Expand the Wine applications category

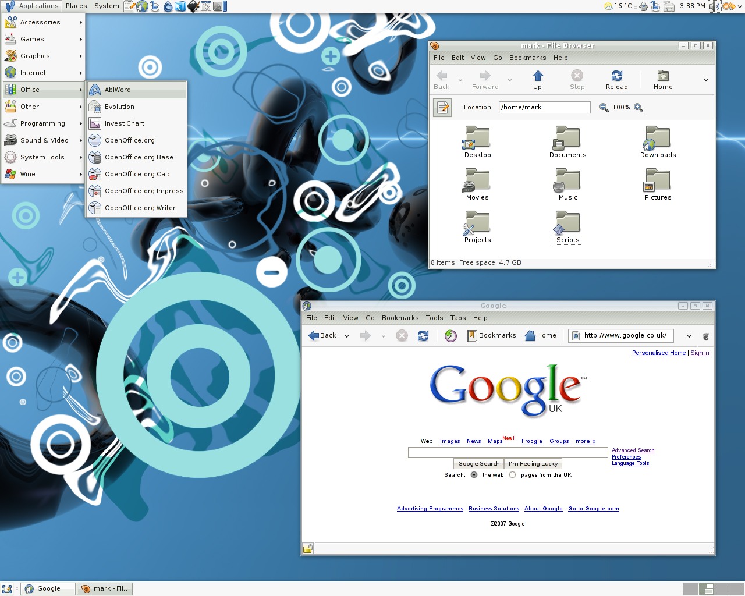[44, 174]
